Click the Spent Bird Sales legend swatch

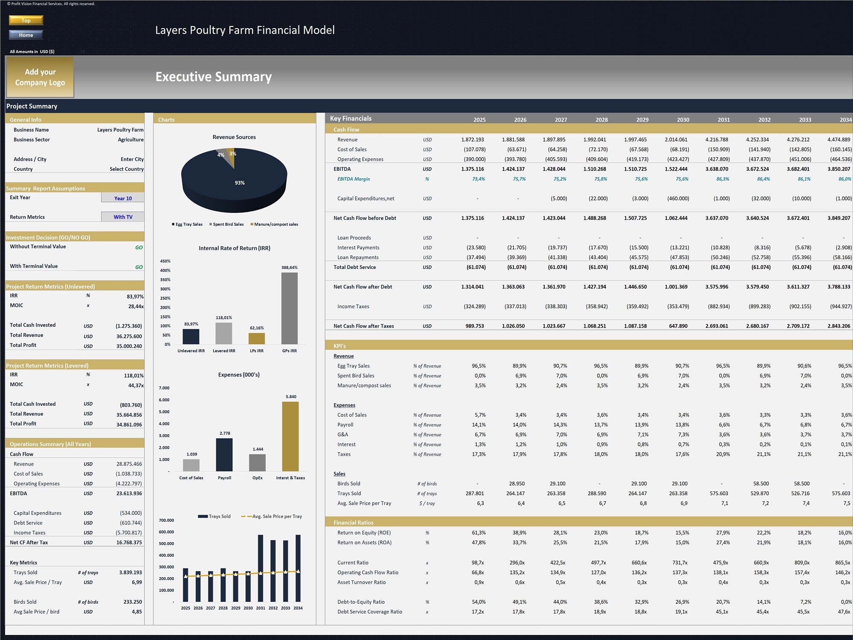tap(211, 224)
